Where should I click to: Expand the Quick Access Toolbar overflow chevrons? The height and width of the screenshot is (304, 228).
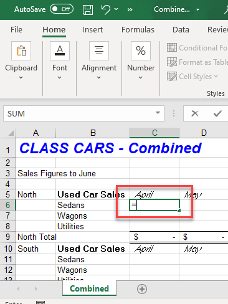(130, 9)
